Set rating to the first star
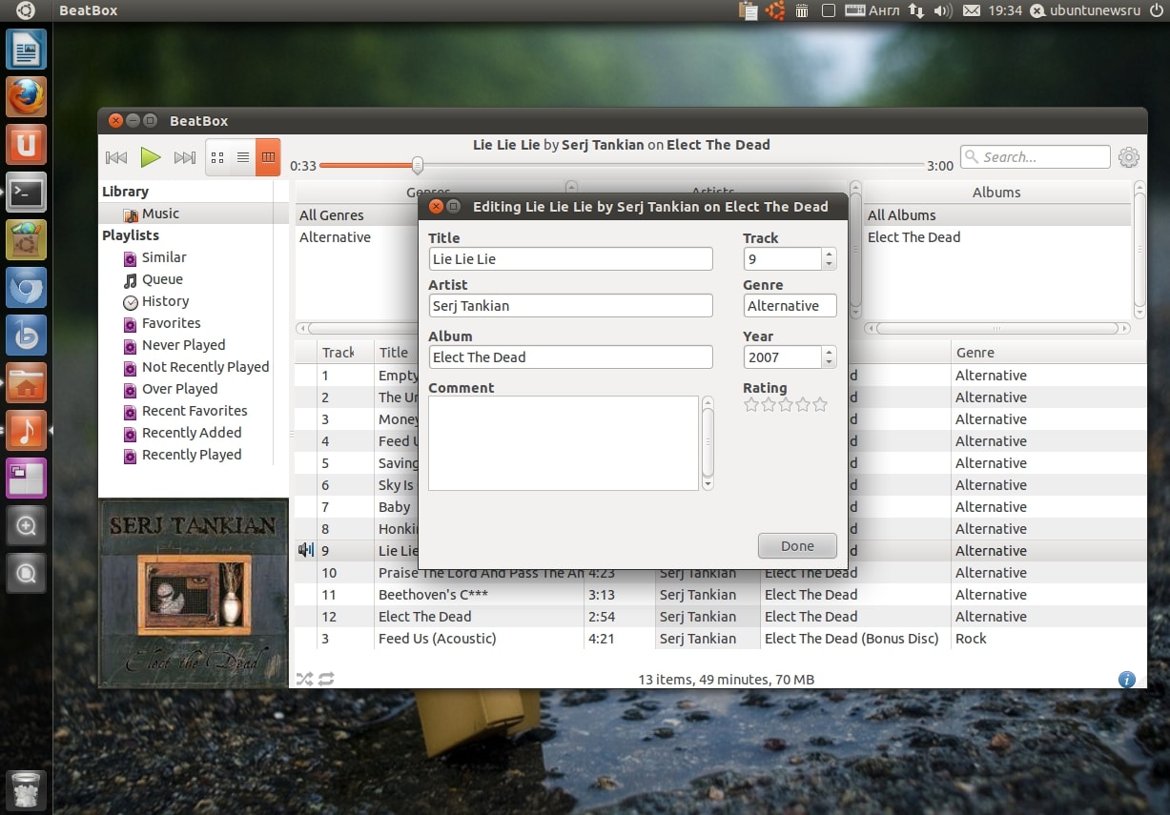Image resolution: width=1170 pixels, height=815 pixels. [x=751, y=405]
